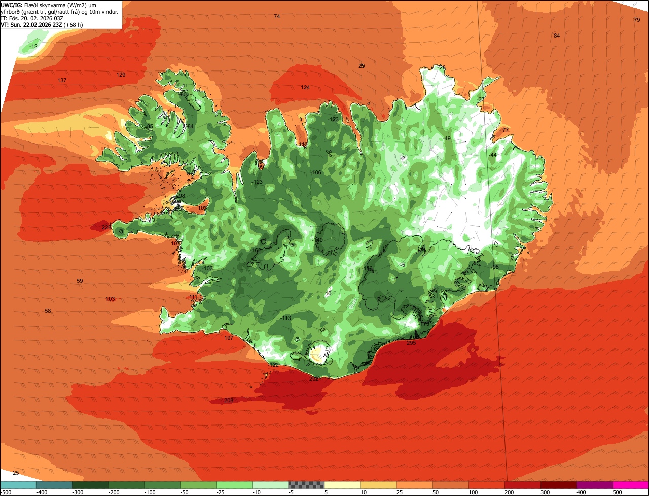Image resolution: width=649 pixels, height=496 pixels.
Task: Click the '-2' value on the map
Action: tap(403, 158)
